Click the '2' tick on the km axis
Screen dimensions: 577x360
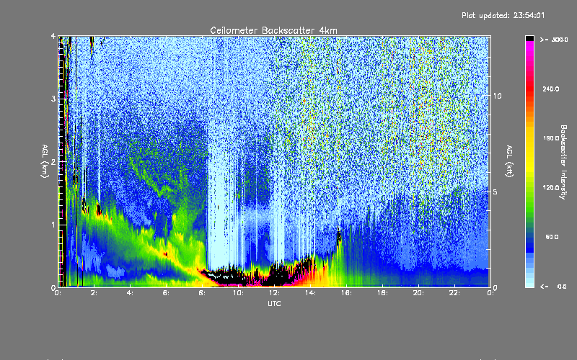53,161
